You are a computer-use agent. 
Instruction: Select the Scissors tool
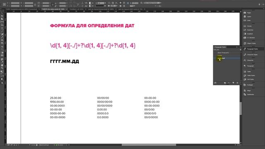(x=2, y=46)
